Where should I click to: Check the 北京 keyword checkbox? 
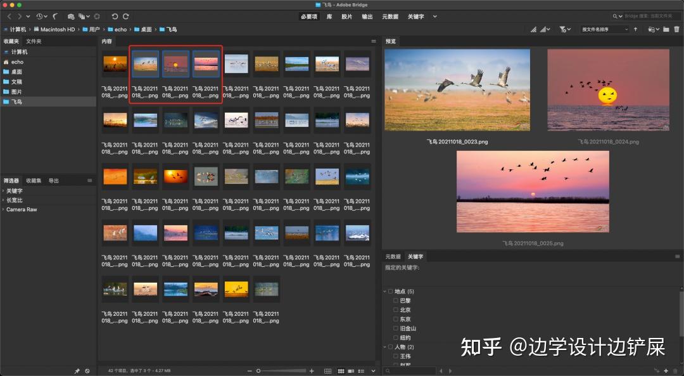(396, 309)
